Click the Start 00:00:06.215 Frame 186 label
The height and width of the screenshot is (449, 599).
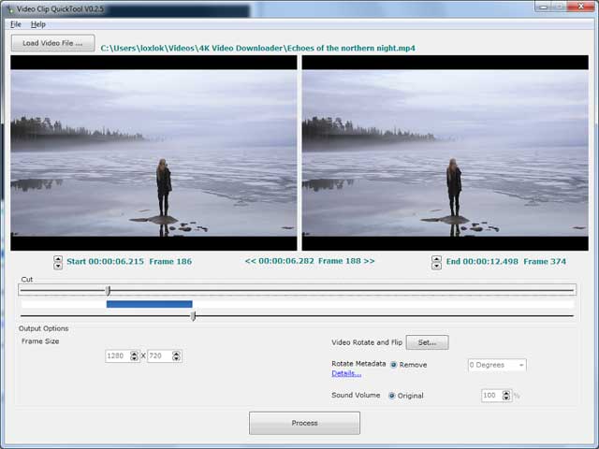coord(129,262)
